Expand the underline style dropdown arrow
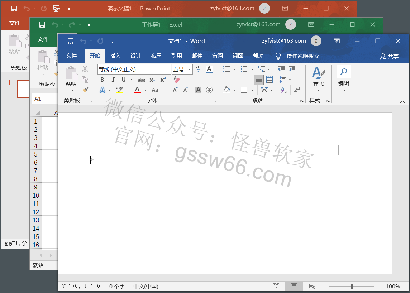This screenshot has width=410, height=293. tap(132, 80)
